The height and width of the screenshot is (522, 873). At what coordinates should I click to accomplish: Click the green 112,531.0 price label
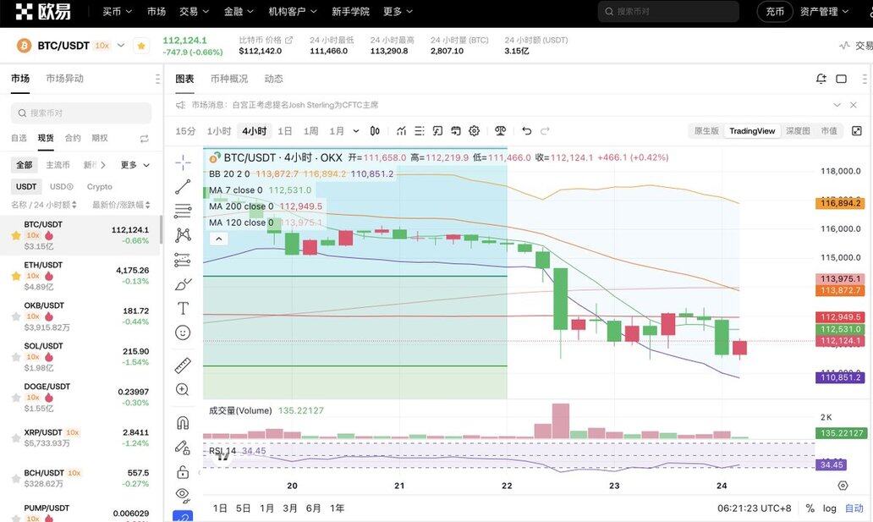coord(840,329)
